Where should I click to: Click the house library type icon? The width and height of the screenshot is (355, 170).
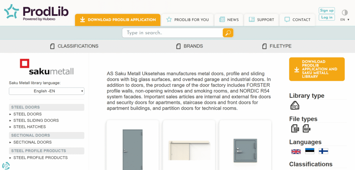(x=295, y=105)
